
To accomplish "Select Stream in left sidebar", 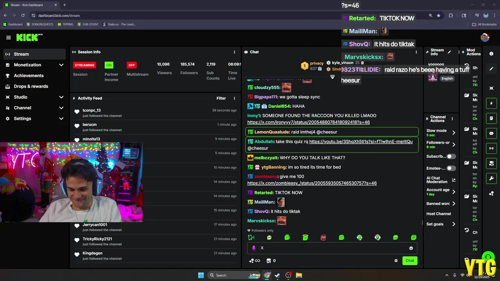I will pos(34,54).
